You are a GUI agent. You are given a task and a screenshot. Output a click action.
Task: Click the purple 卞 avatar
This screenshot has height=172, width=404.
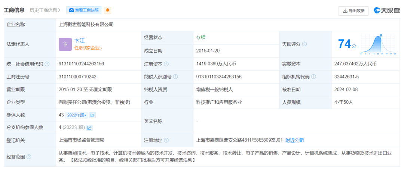pos(65,44)
